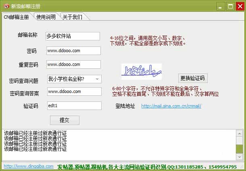Click the Sina logo icon in title bar
The width and height of the screenshot is (246, 171).
click(6, 6)
